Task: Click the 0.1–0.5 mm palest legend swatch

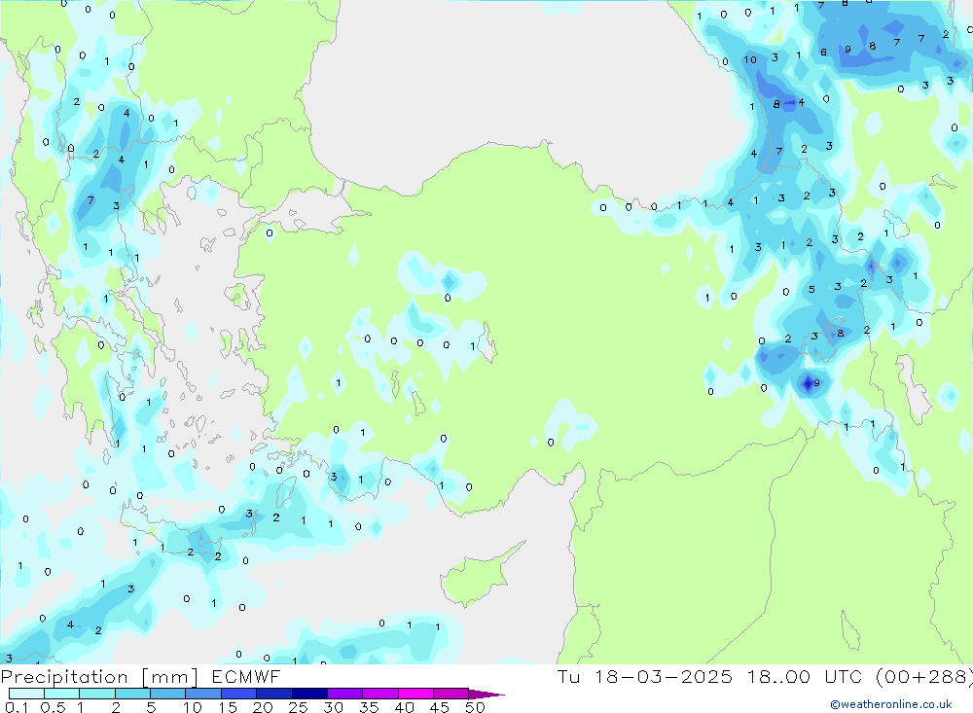Action: click(26, 694)
